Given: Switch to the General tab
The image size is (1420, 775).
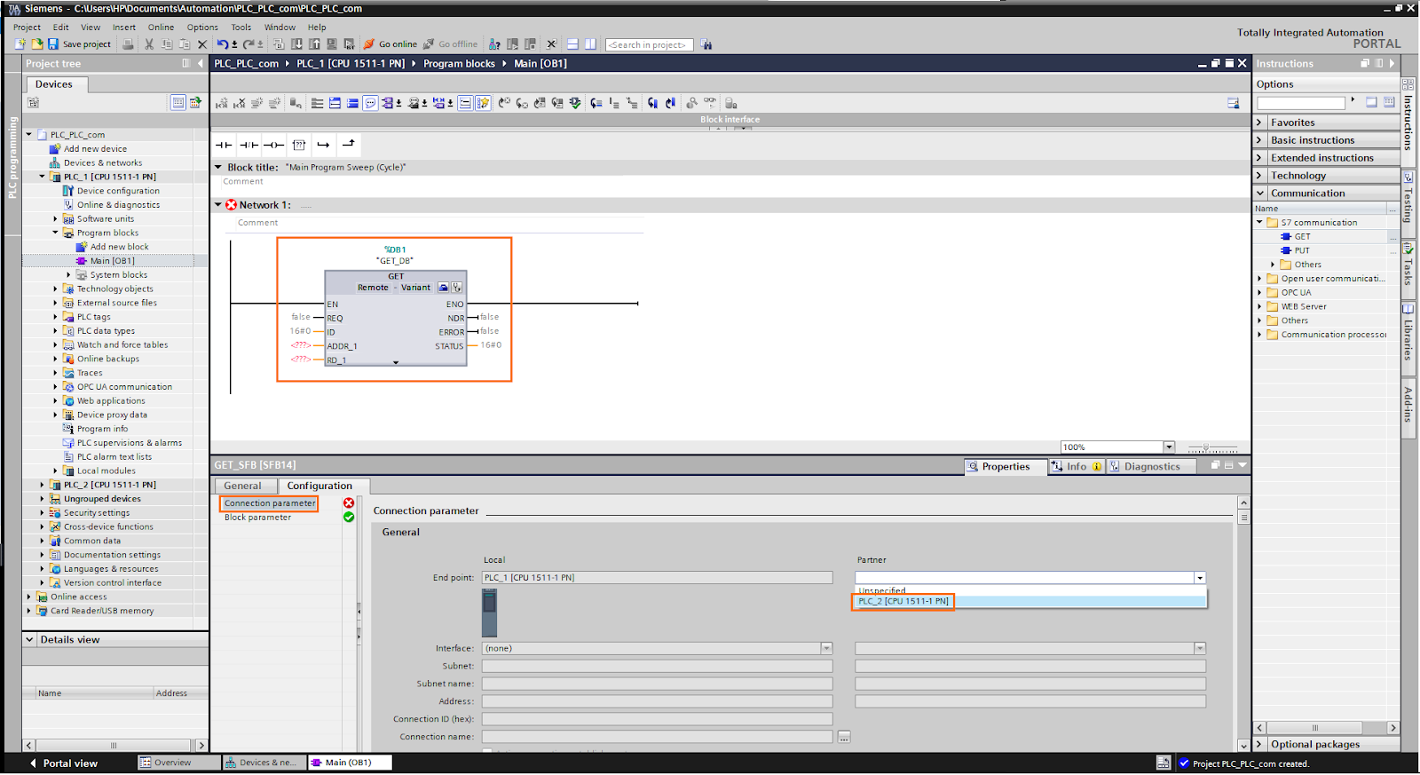Looking at the screenshot, I should coord(242,486).
